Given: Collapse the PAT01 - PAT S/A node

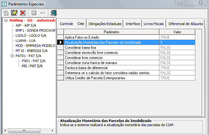Looking at the screenshot, I should click(x=12, y=56).
